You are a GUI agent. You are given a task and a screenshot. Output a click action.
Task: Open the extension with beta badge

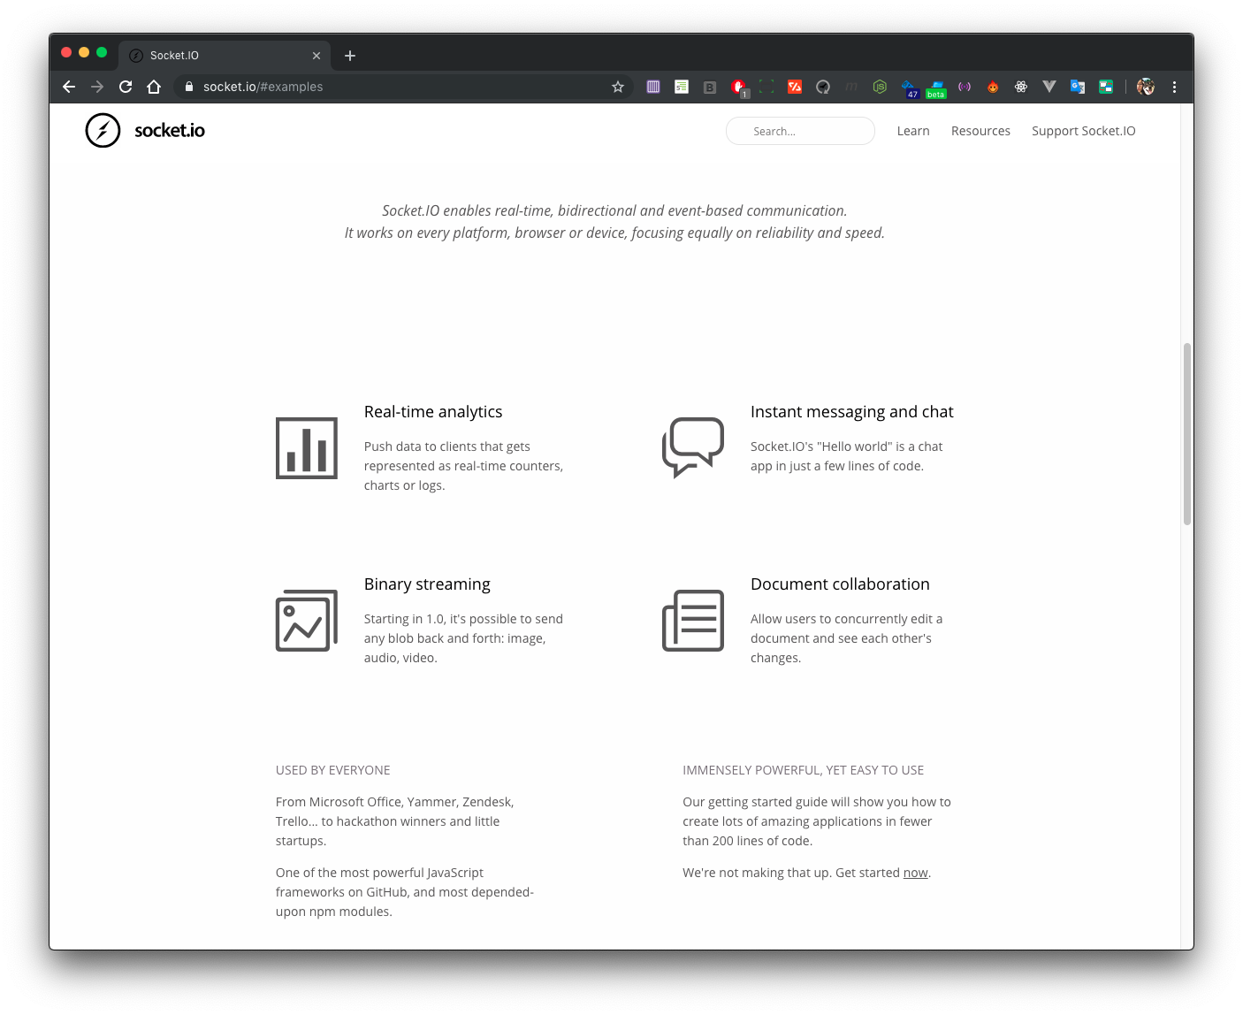[936, 88]
